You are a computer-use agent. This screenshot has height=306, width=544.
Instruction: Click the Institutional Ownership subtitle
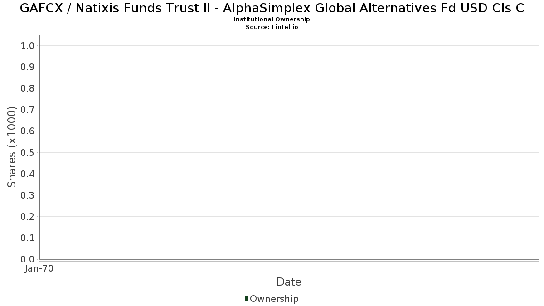(x=272, y=19)
